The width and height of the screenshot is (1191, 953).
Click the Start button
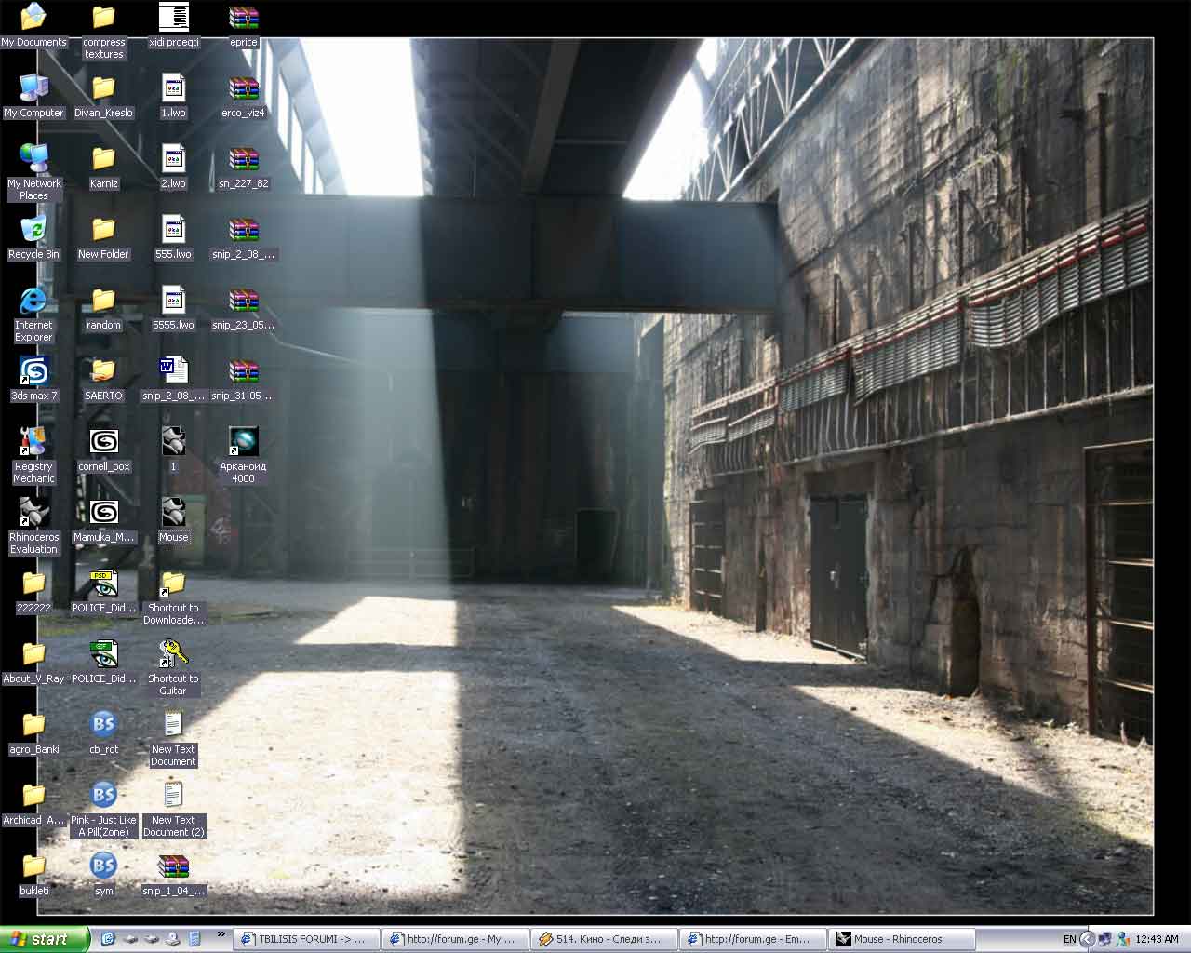[x=45, y=939]
